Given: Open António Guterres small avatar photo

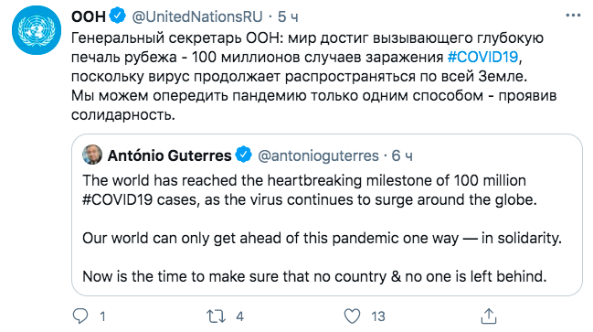Looking at the screenshot, I should [x=92, y=155].
